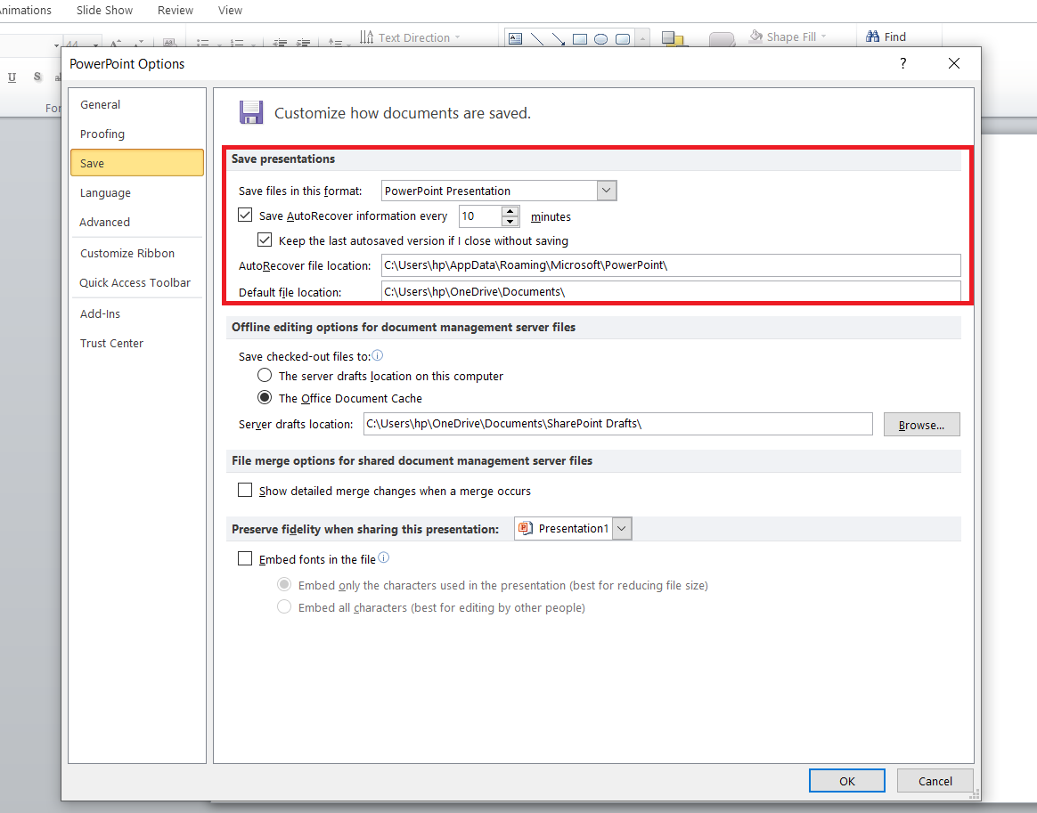This screenshot has width=1037, height=813.
Task: Open the Language options category
Action: (x=137, y=193)
